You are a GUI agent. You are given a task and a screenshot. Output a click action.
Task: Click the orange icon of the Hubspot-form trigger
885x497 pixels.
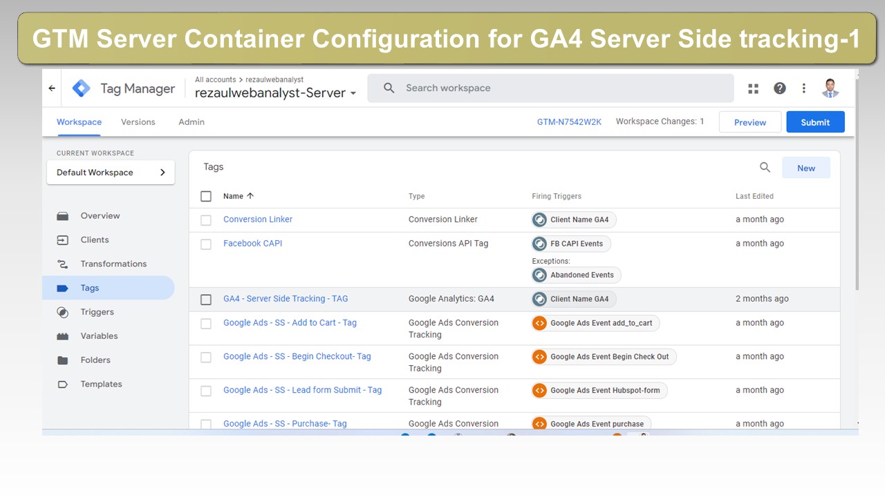pyautogui.click(x=539, y=391)
